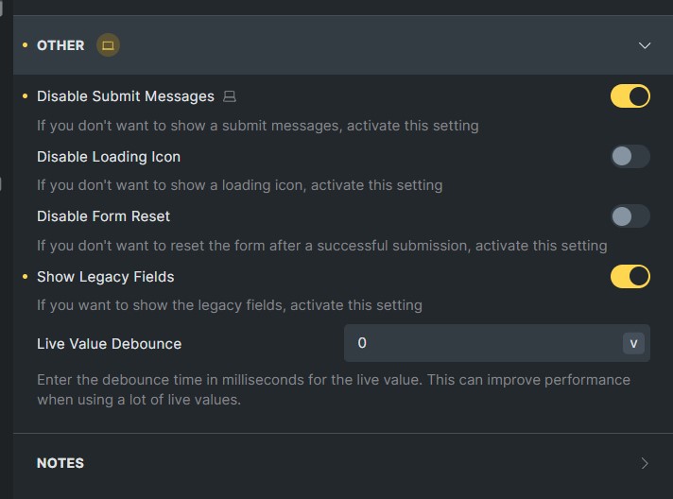Click the Disable Loading Icon label
673x499 pixels.
coord(109,157)
